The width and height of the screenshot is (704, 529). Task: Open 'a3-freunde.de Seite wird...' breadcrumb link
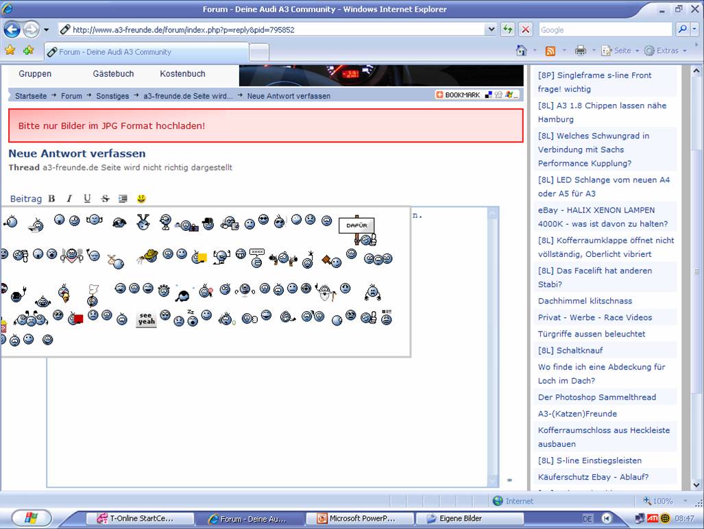click(188, 96)
